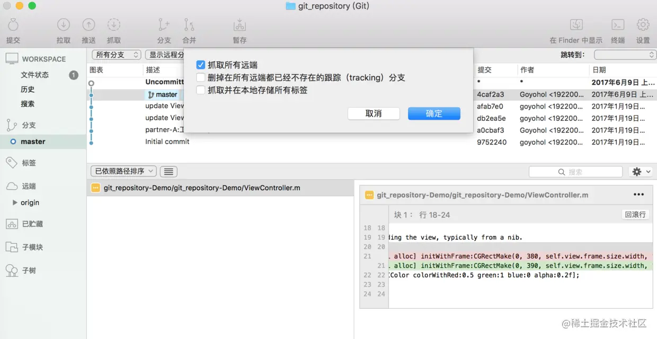657x339 pixels.
Task: Click the 拉取 (Pull) toolbar icon
Action: (64, 25)
